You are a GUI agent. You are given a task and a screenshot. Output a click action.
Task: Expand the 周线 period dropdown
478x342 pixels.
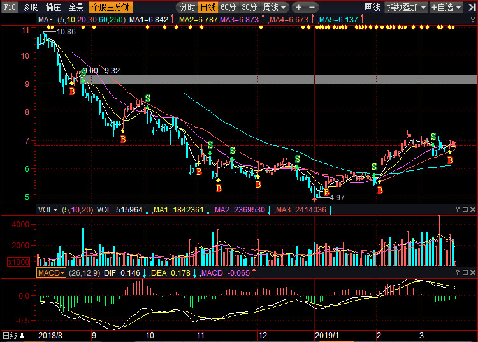pyautogui.click(x=275, y=8)
